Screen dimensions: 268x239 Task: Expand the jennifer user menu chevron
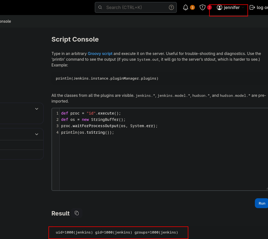click(x=243, y=8)
